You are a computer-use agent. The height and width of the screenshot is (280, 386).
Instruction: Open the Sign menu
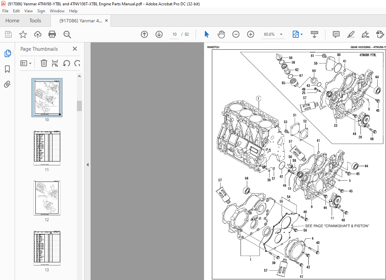tap(41, 11)
